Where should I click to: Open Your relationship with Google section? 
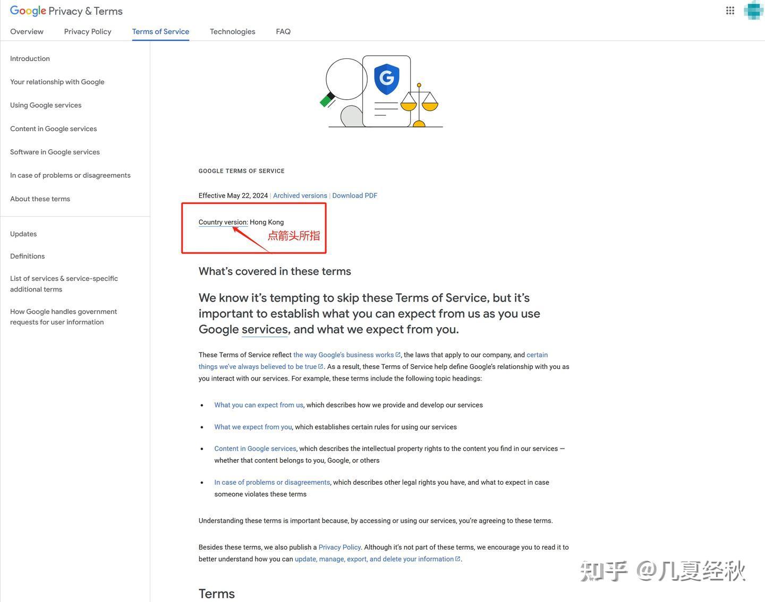click(57, 82)
